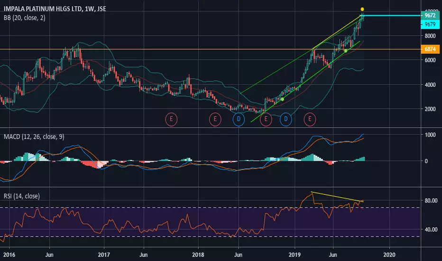Click the 2016 label on the time axis
This screenshot has width=442, height=261.
point(9,255)
